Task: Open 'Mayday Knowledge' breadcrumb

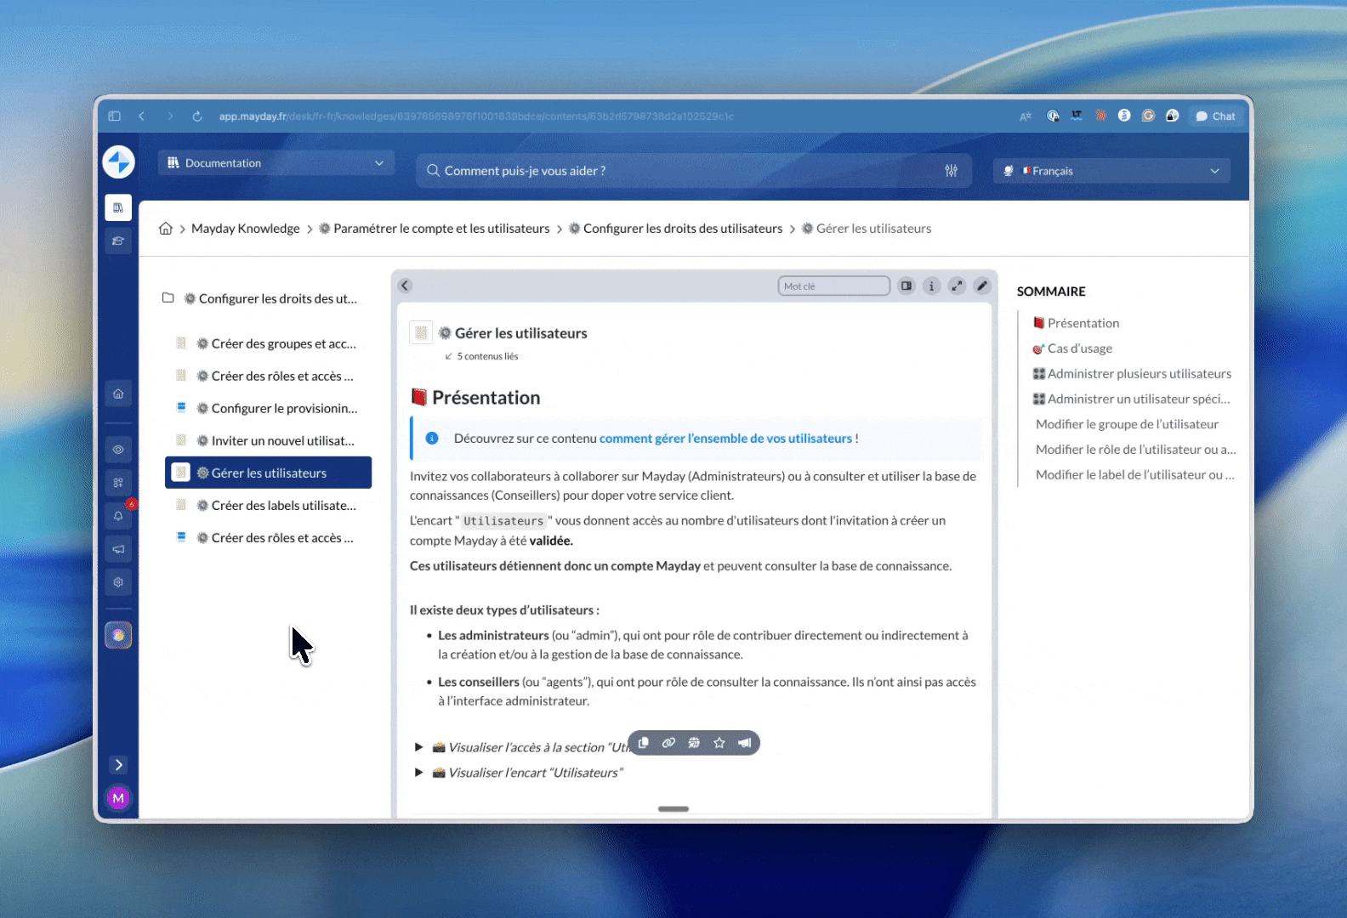Action: [x=245, y=229]
